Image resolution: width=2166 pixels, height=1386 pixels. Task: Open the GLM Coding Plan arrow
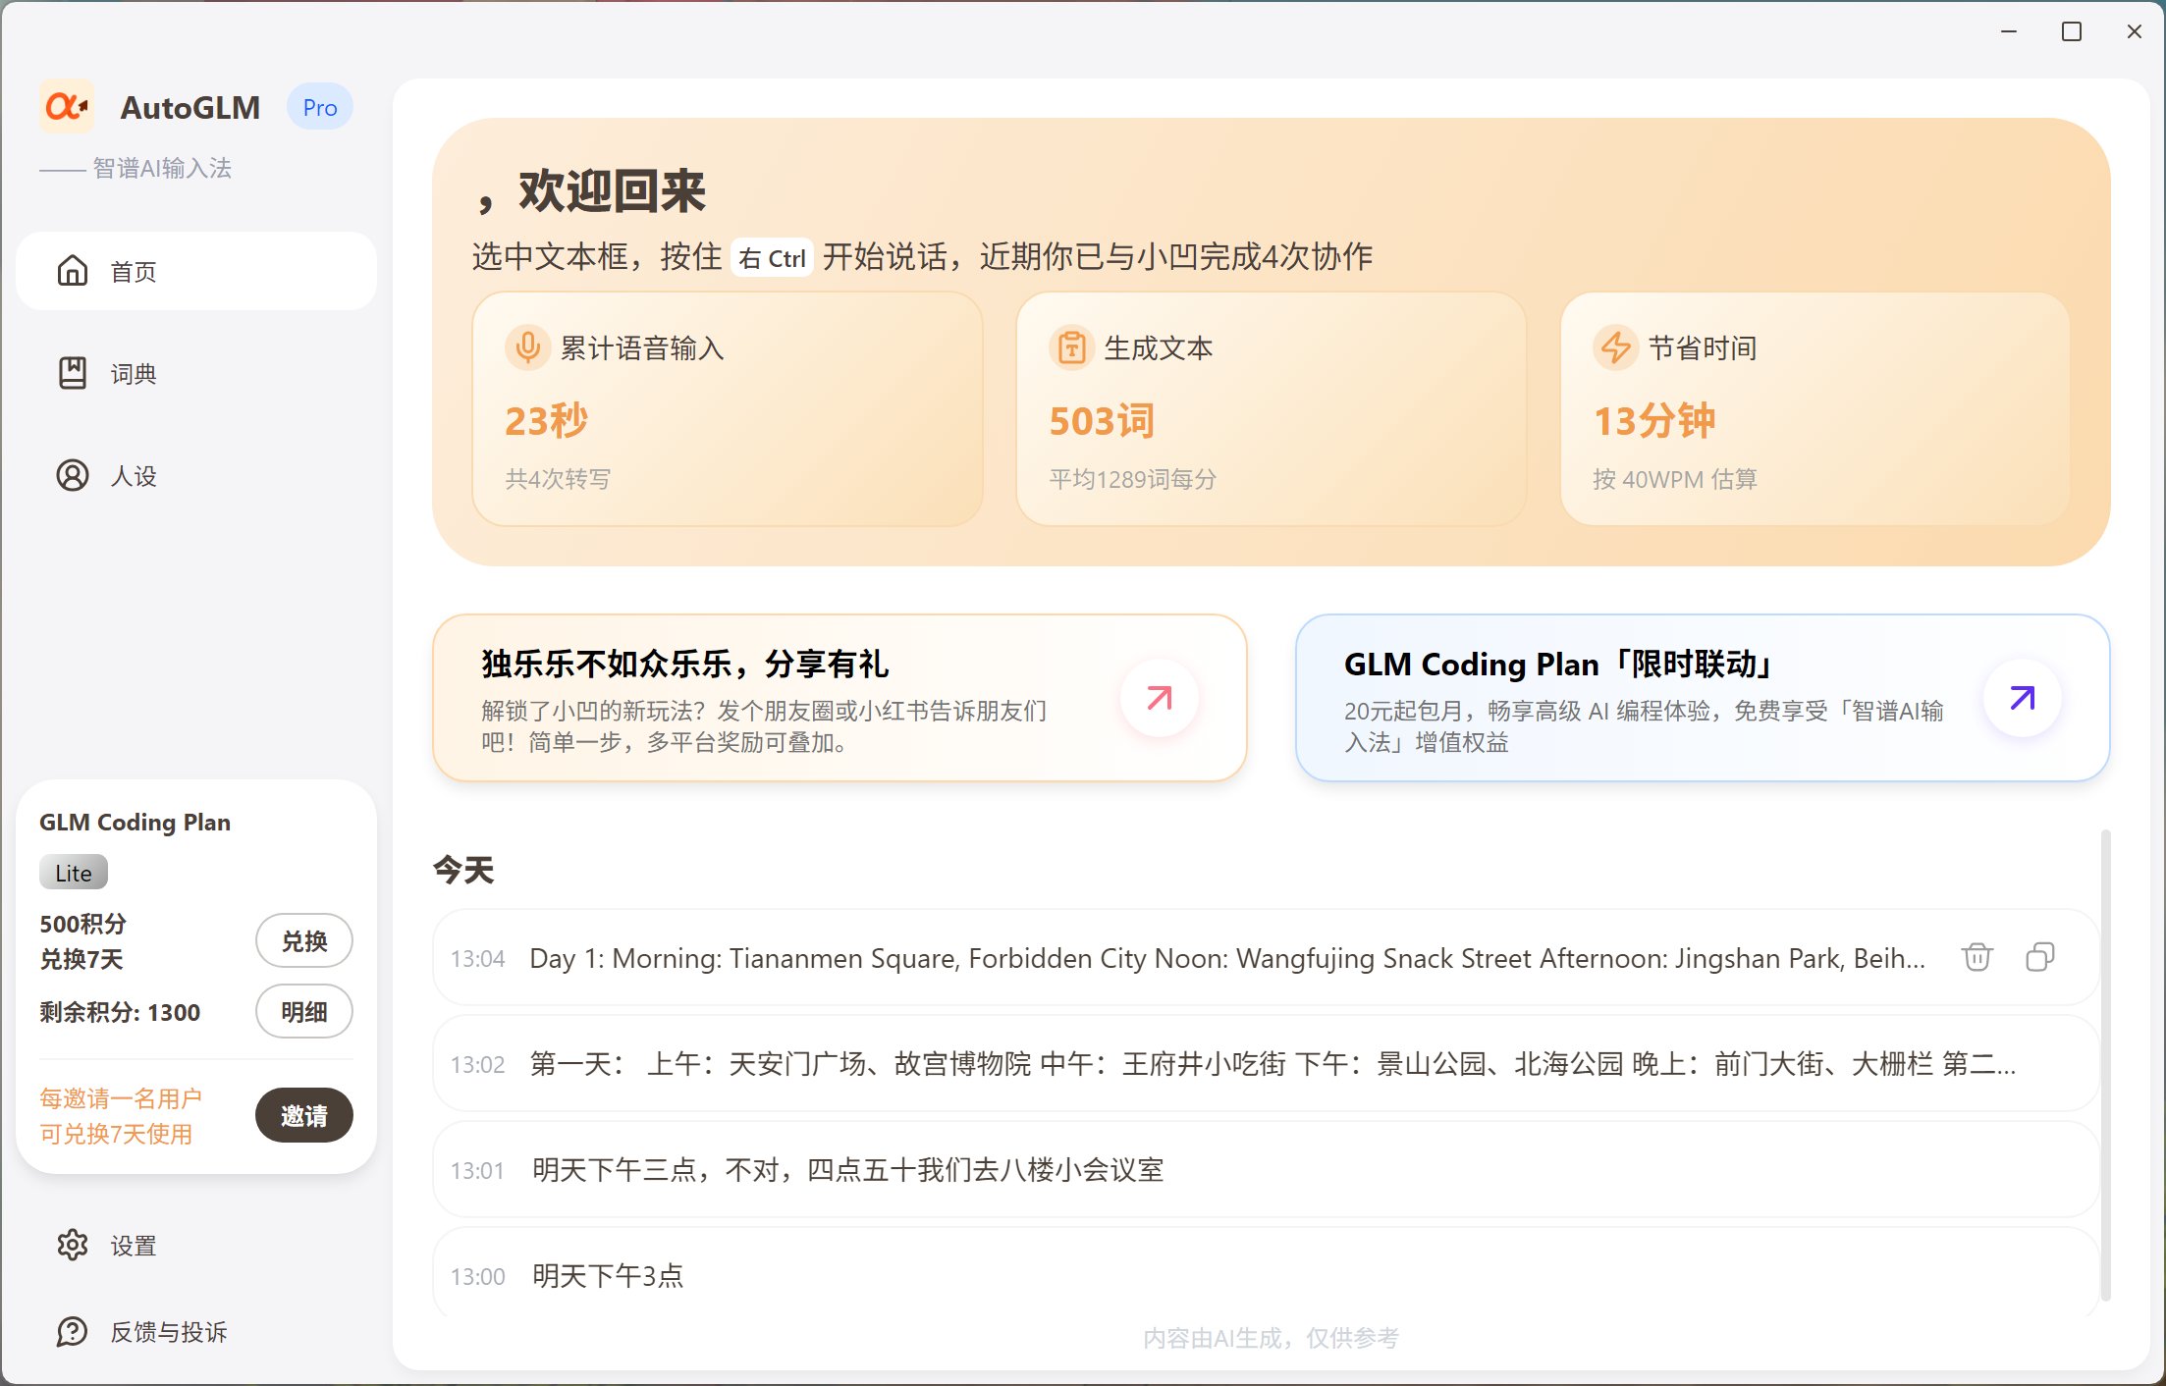(2022, 698)
